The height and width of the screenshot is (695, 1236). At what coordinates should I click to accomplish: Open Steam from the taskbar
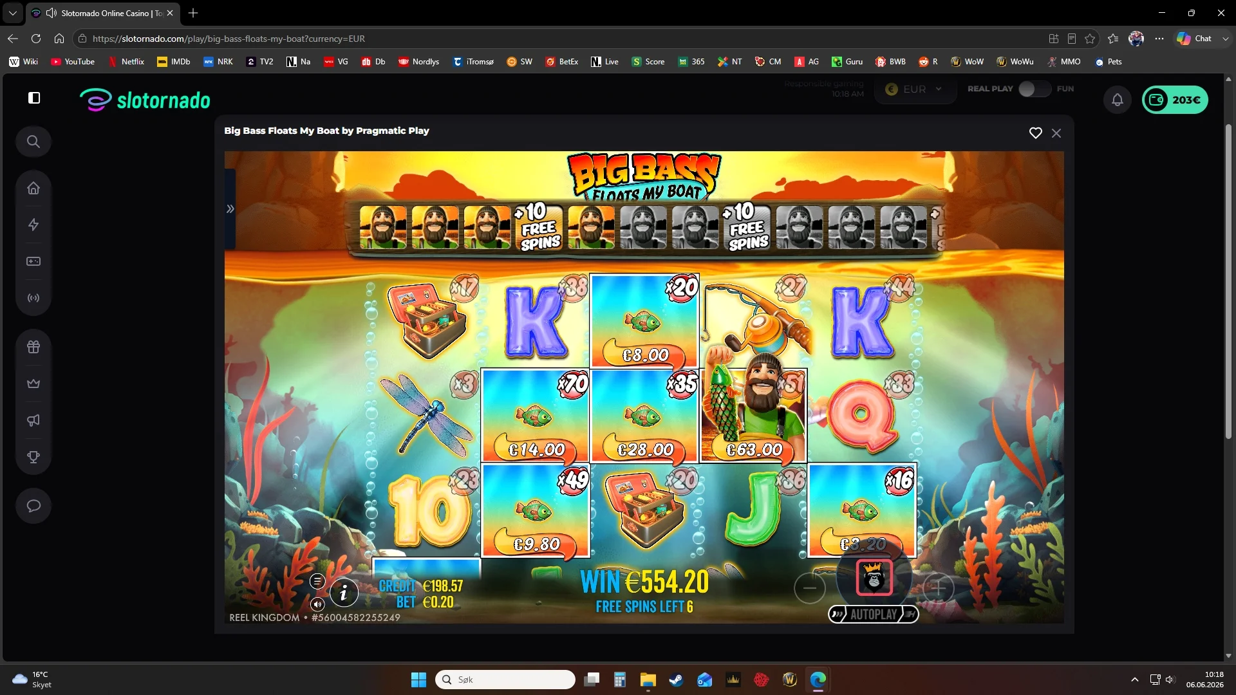tap(676, 680)
